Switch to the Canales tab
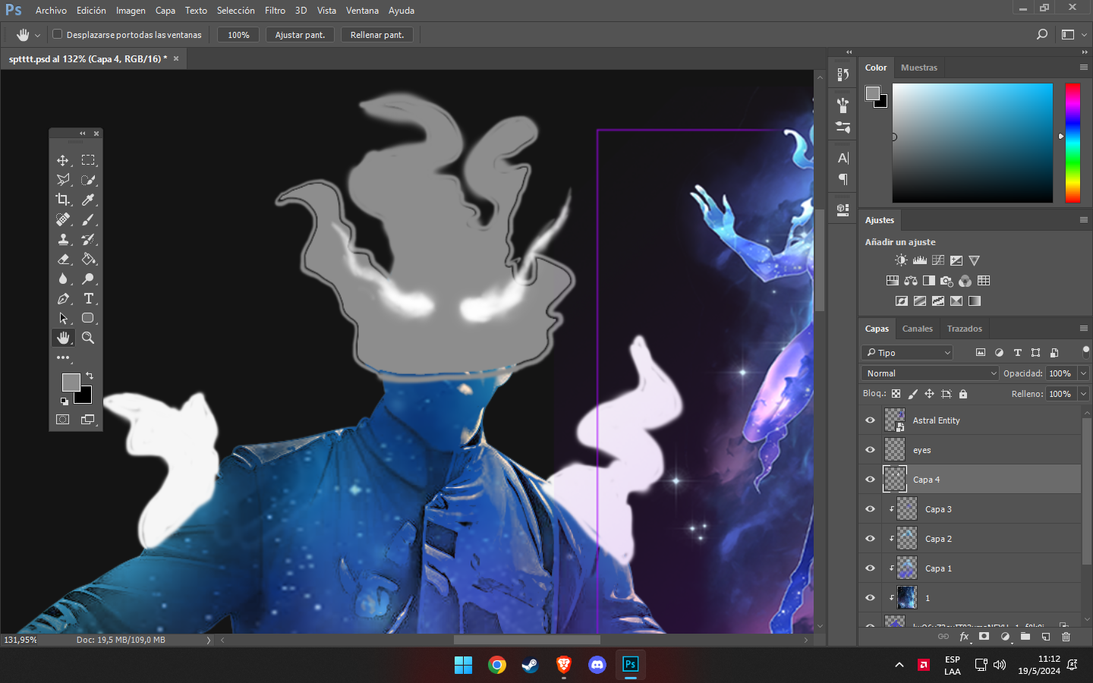The width and height of the screenshot is (1093, 683). pyautogui.click(x=917, y=329)
